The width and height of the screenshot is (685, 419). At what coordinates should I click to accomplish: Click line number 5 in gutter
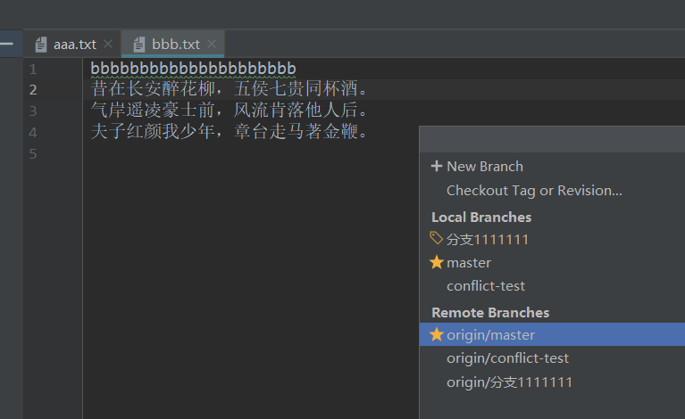pos(33,154)
